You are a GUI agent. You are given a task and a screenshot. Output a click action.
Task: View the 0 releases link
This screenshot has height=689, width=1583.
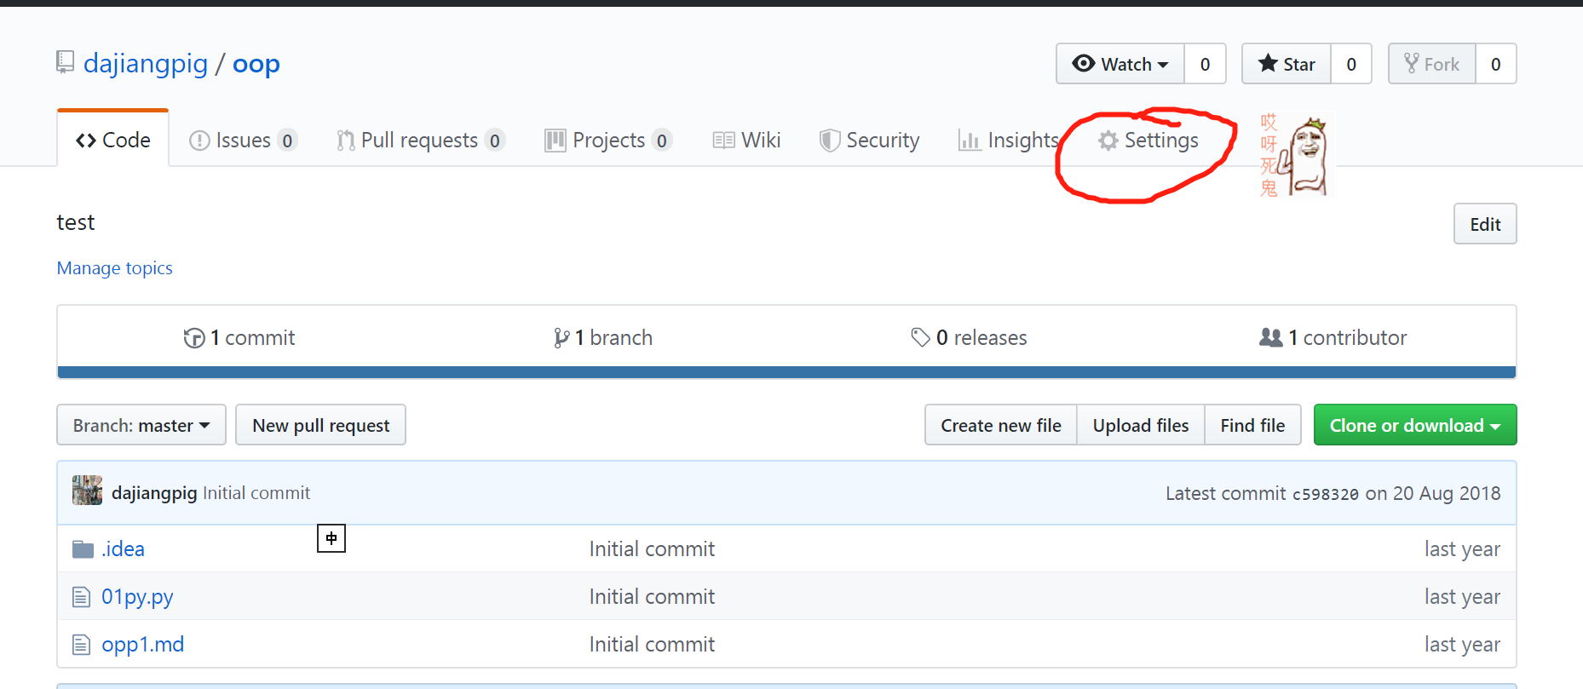[969, 338]
